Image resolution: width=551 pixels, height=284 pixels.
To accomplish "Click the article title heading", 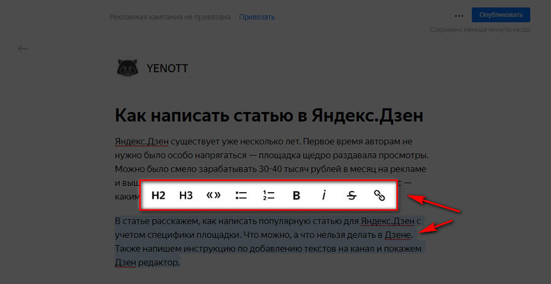I will [x=270, y=115].
